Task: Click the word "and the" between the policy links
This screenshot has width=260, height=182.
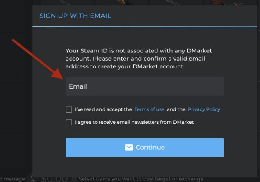Action: click(x=176, y=109)
